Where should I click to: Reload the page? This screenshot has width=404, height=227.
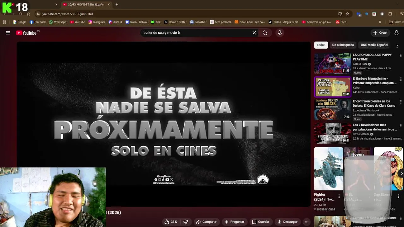tap(21, 14)
